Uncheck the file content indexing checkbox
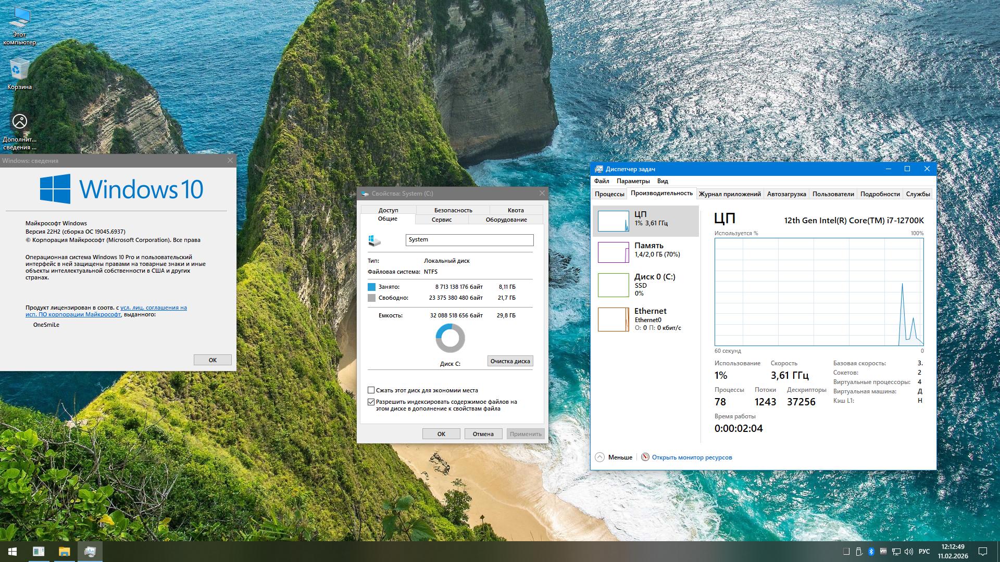Image resolution: width=1000 pixels, height=562 pixels. pyautogui.click(x=371, y=402)
